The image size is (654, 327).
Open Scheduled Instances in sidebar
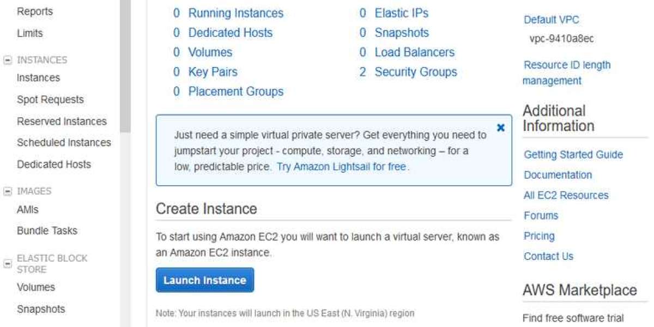[x=64, y=143]
